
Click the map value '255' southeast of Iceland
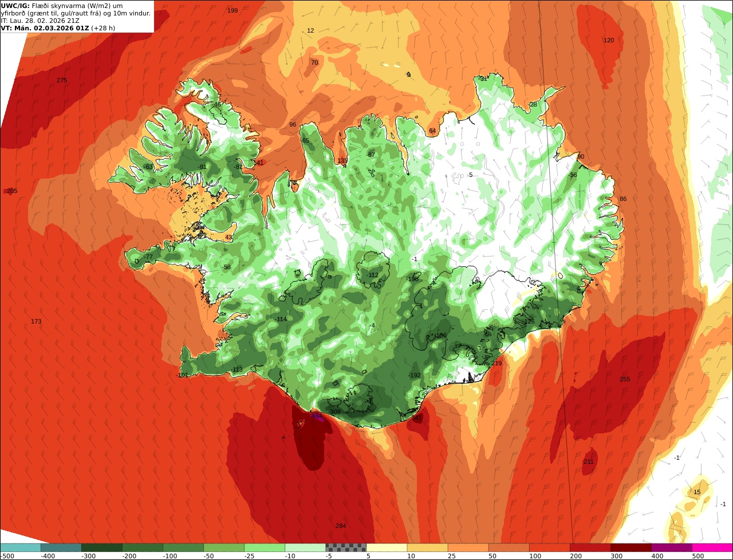[x=625, y=379]
